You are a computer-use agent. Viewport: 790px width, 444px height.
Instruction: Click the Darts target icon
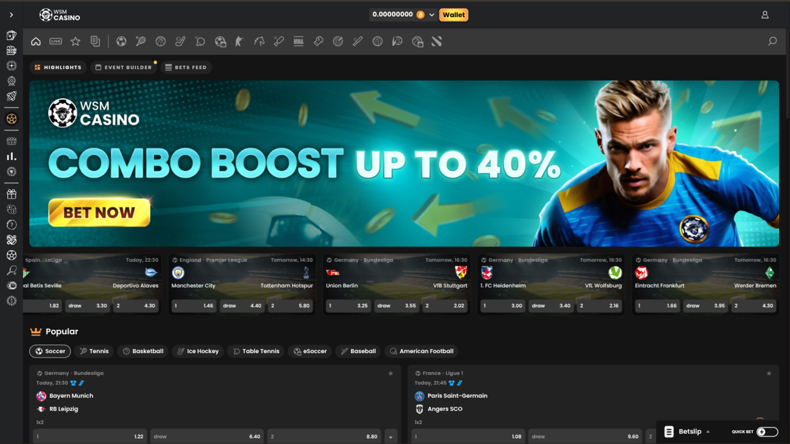(338, 42)
